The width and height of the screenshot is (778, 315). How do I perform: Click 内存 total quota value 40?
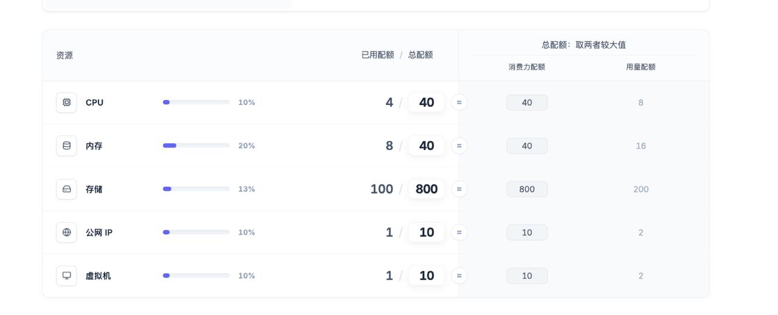click(427, 146)
